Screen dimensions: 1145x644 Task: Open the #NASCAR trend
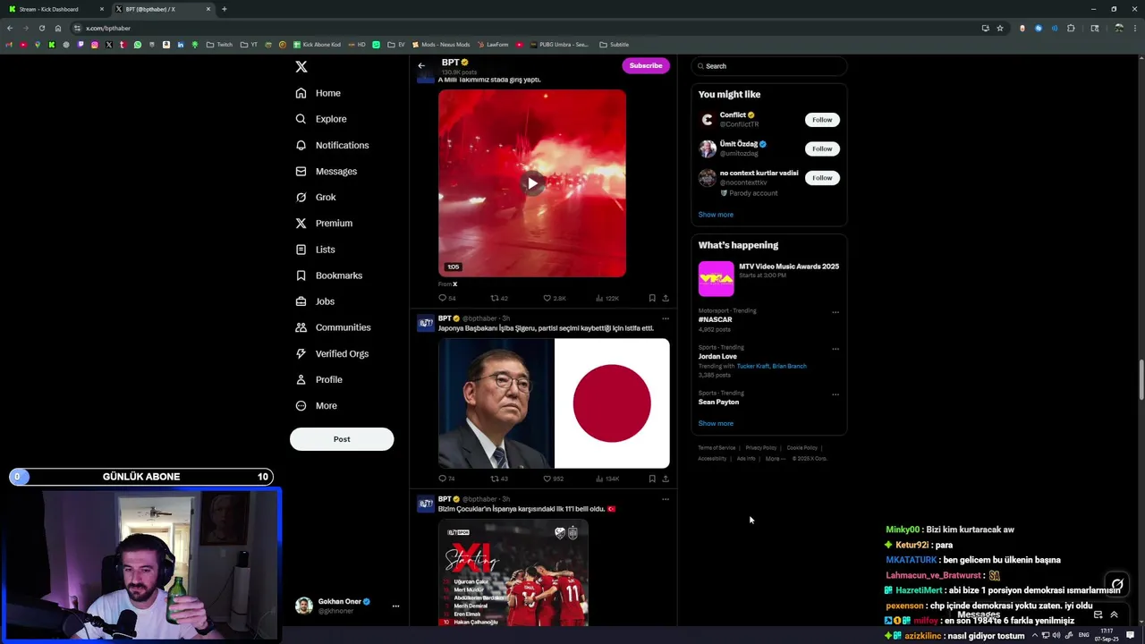pyautogui.click(x=716, y=319)
